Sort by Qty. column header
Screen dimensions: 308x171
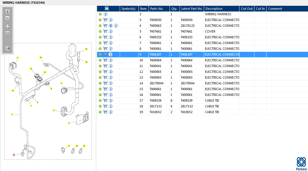click(174, 9)
